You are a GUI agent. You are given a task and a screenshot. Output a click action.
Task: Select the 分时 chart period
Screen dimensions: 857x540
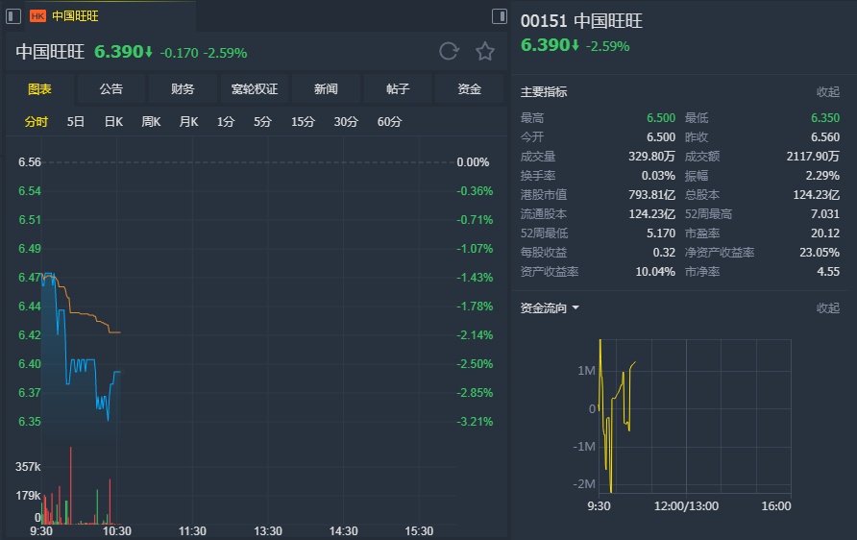coord(37,121)
